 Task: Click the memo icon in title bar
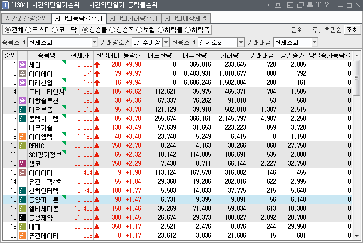[x=278, y=5]
